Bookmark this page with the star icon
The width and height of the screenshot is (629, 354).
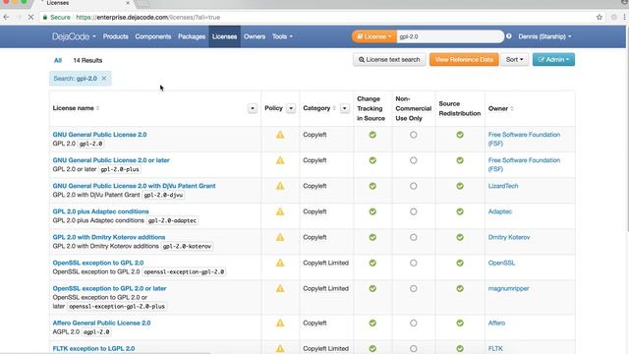(600, 18)
